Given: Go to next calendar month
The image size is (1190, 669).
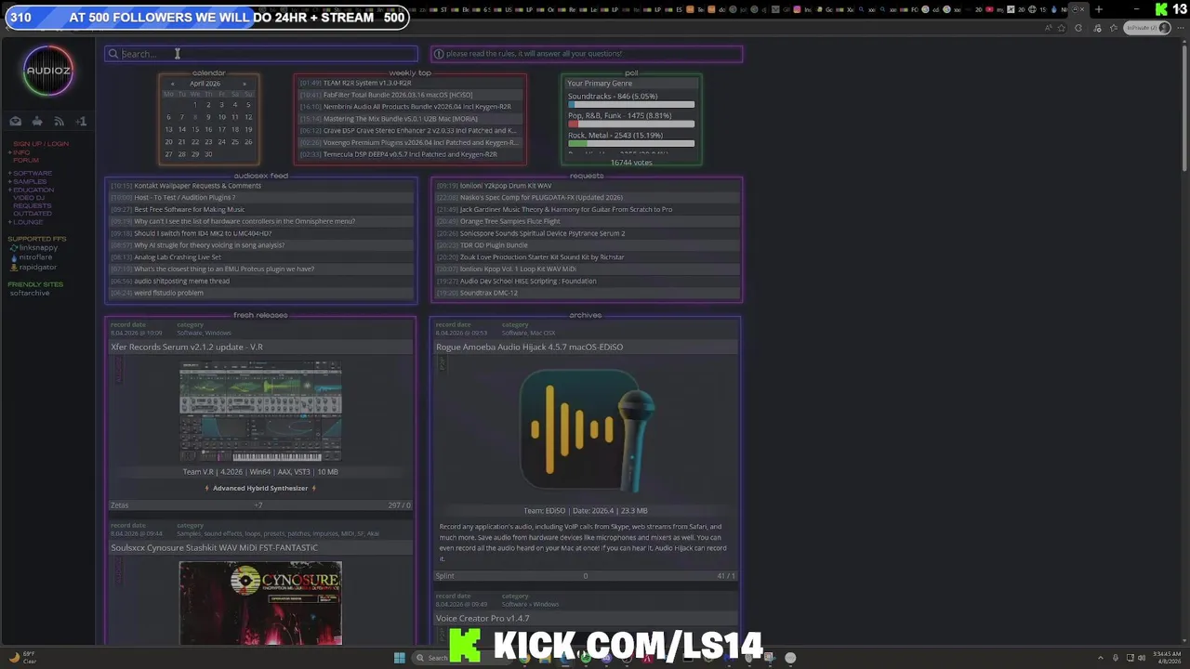Looking at the screenshot, I should tap(245, 84).
